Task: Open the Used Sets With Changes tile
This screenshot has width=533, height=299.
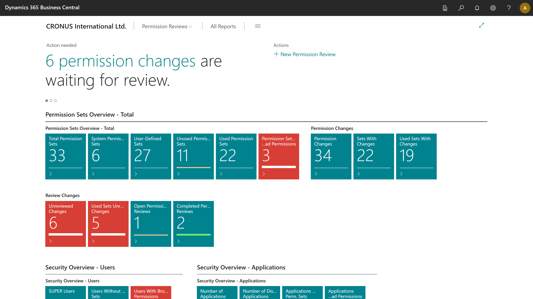Action: click(416, 156)
